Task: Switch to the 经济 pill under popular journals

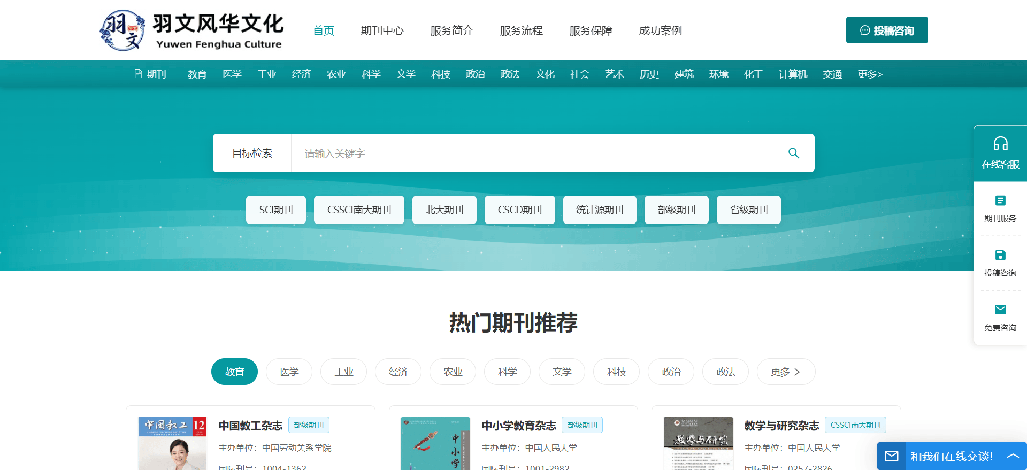Action: click(x=398, y=372)
